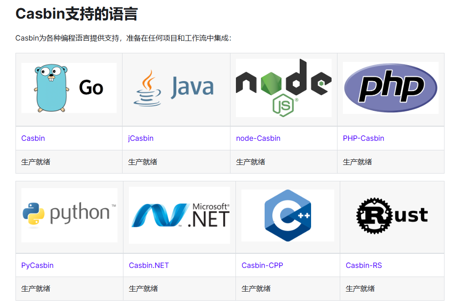This screenshot has width=460, height=308.
Task: Open the Casbin.NET link
Action: pos(148,265)
